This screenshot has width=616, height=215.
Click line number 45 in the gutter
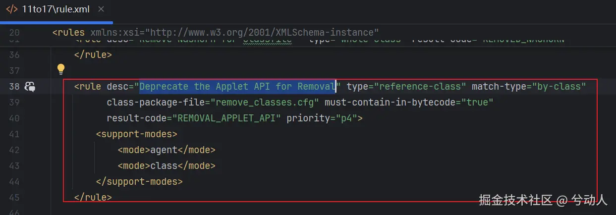click(14, 198)
